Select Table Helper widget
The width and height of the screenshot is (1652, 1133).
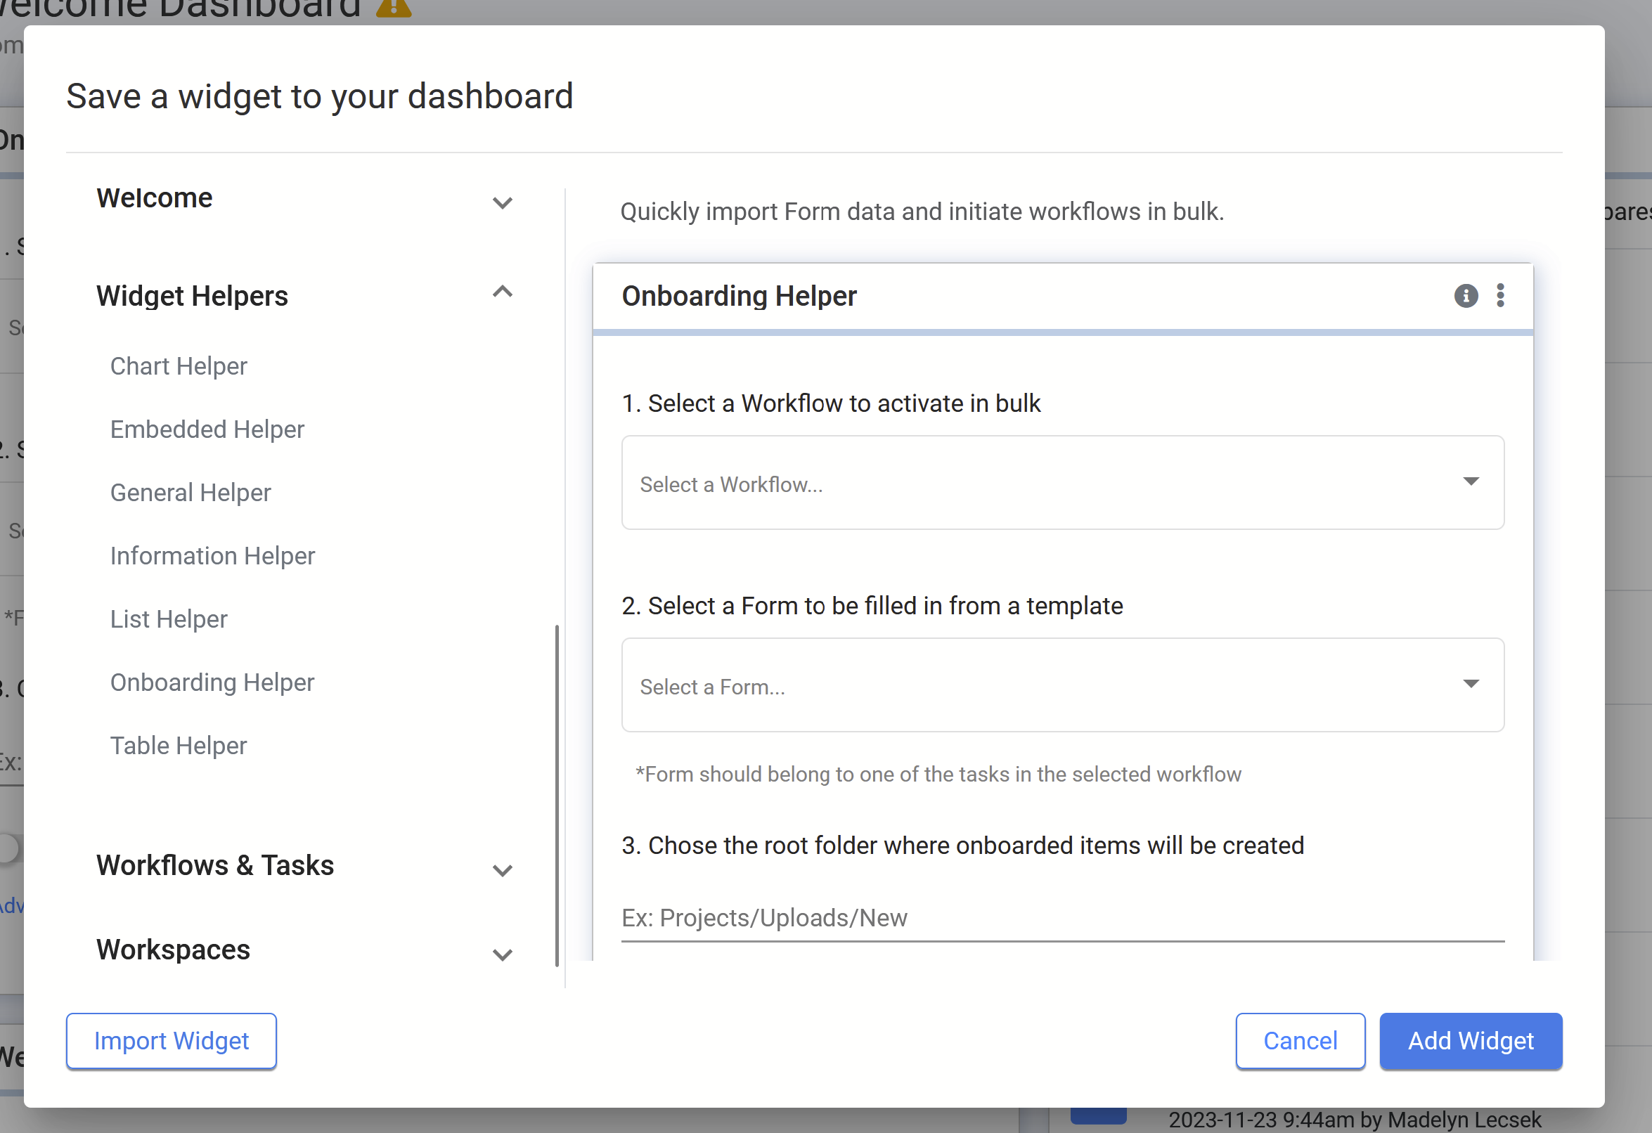[179, 746]
